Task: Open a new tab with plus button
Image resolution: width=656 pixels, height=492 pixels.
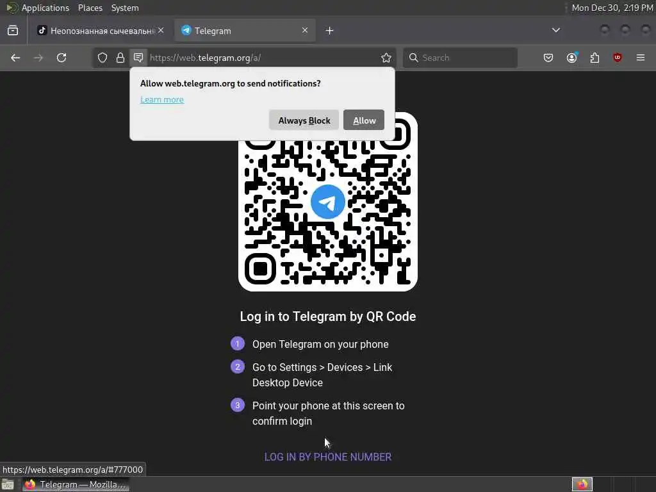Action: (x=330, y=31)
